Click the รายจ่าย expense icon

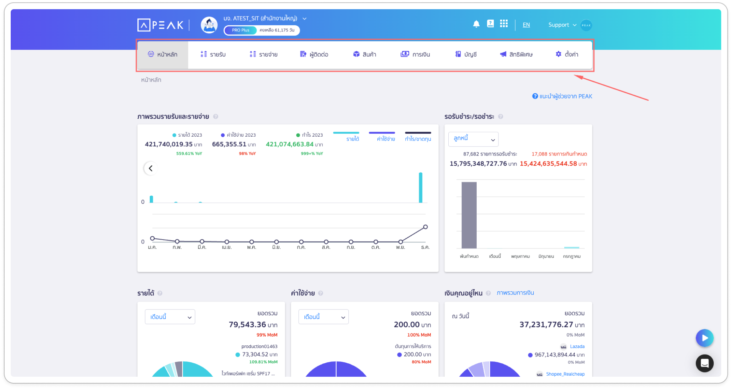(253, 54)
